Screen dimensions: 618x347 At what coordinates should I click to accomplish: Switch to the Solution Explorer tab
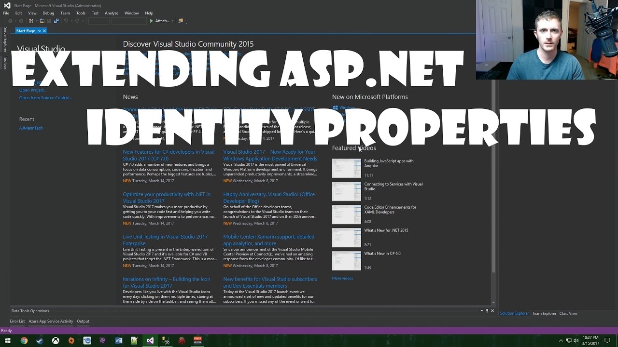click(514, 314)
